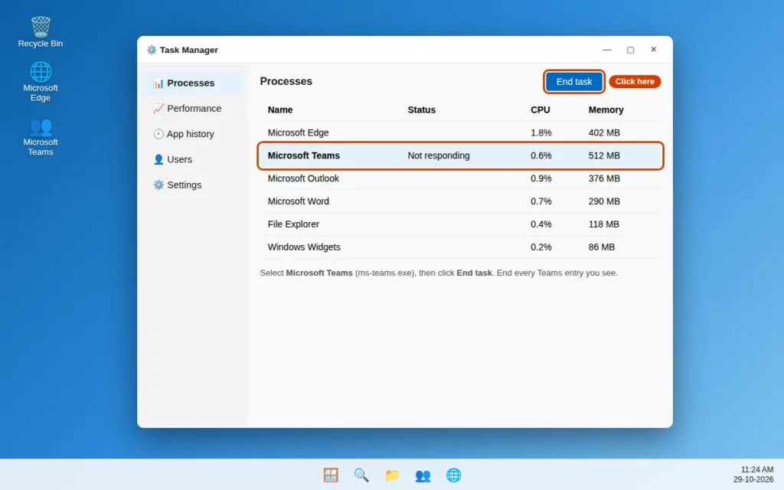
Task: Click the 0.9% CPU value
Action: click(541, 178)
